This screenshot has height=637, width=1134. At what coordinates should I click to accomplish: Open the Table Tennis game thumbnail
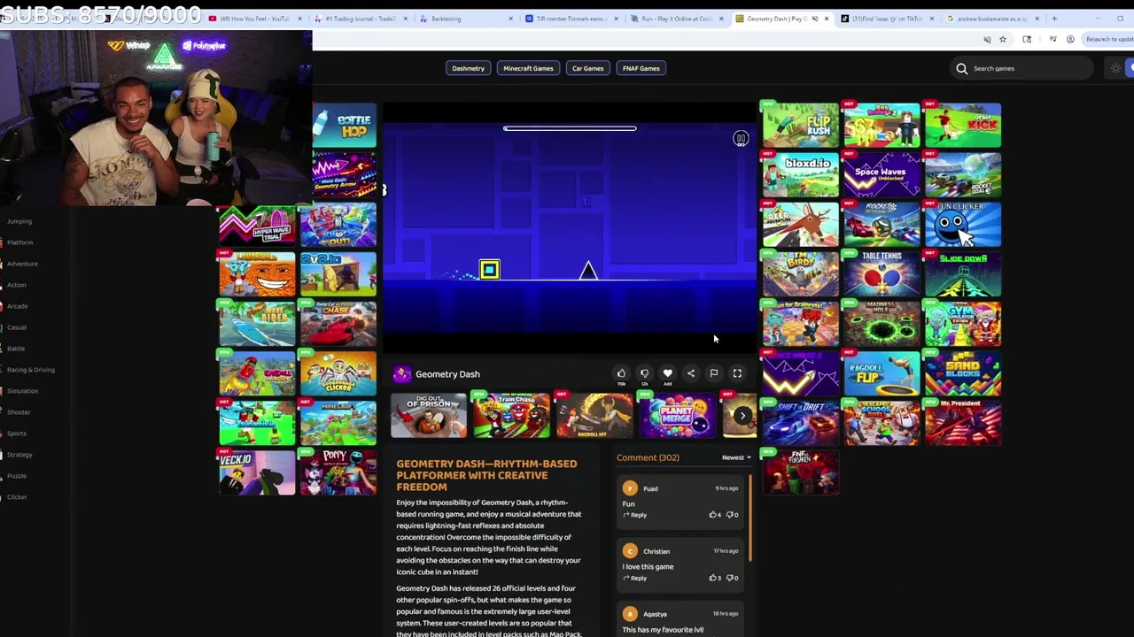(x=882, y=273)
